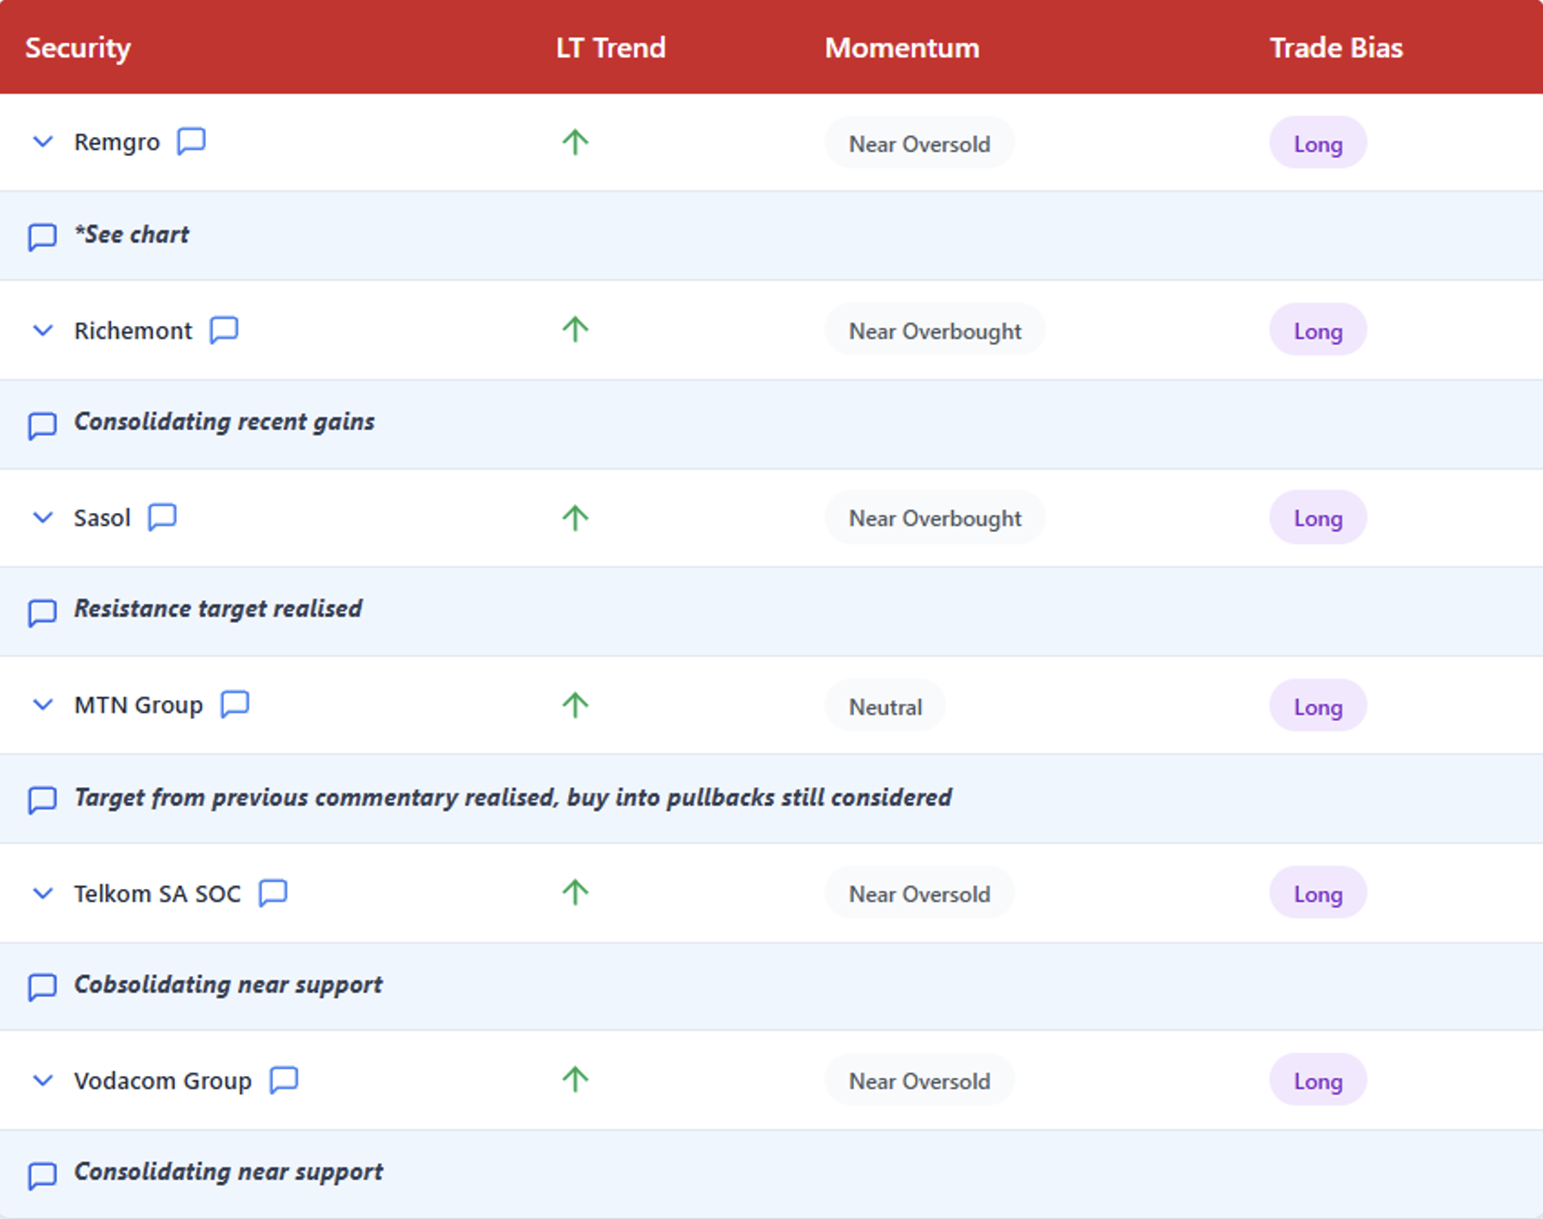Select the Vodacom Group security name

point(163,1080)
